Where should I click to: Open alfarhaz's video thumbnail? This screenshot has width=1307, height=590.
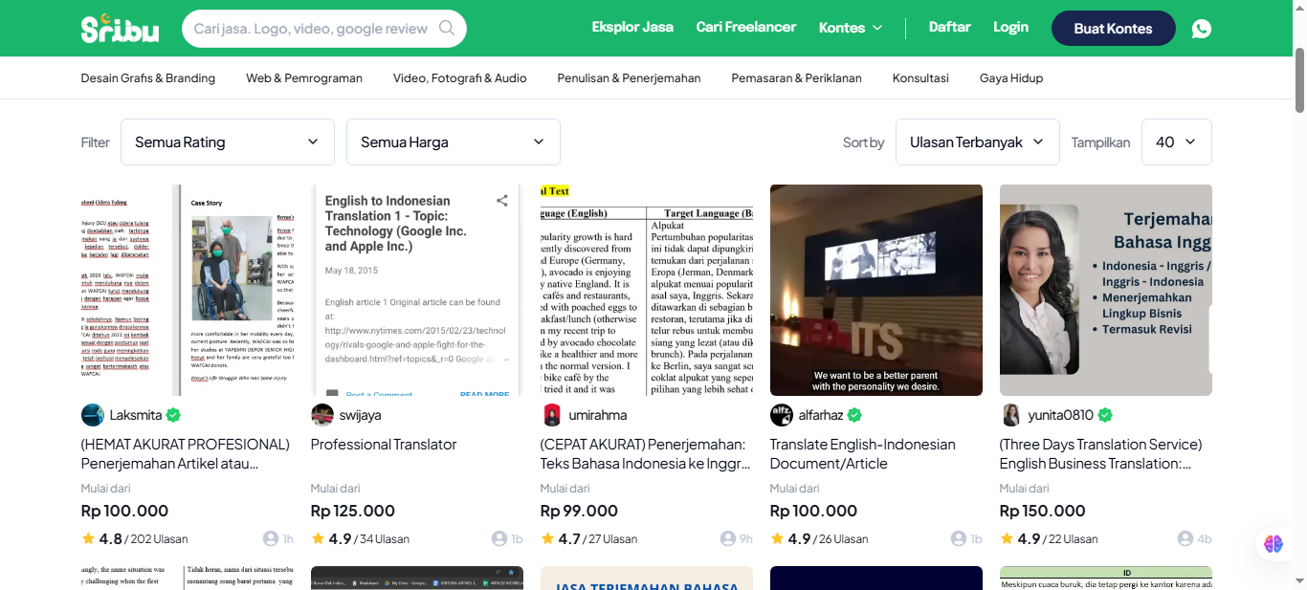(876, 290)
